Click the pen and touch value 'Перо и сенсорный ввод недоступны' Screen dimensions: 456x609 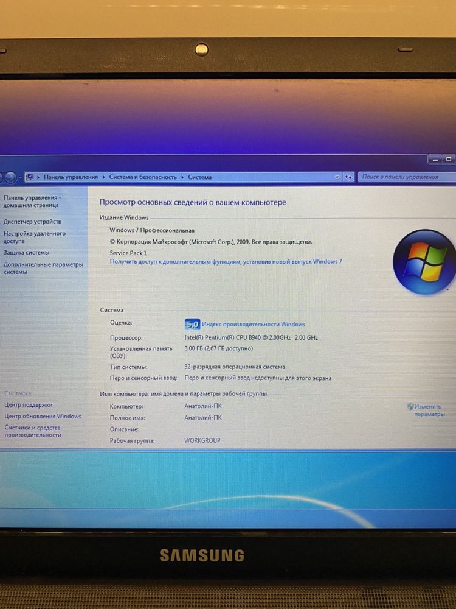tap(258, 378)
